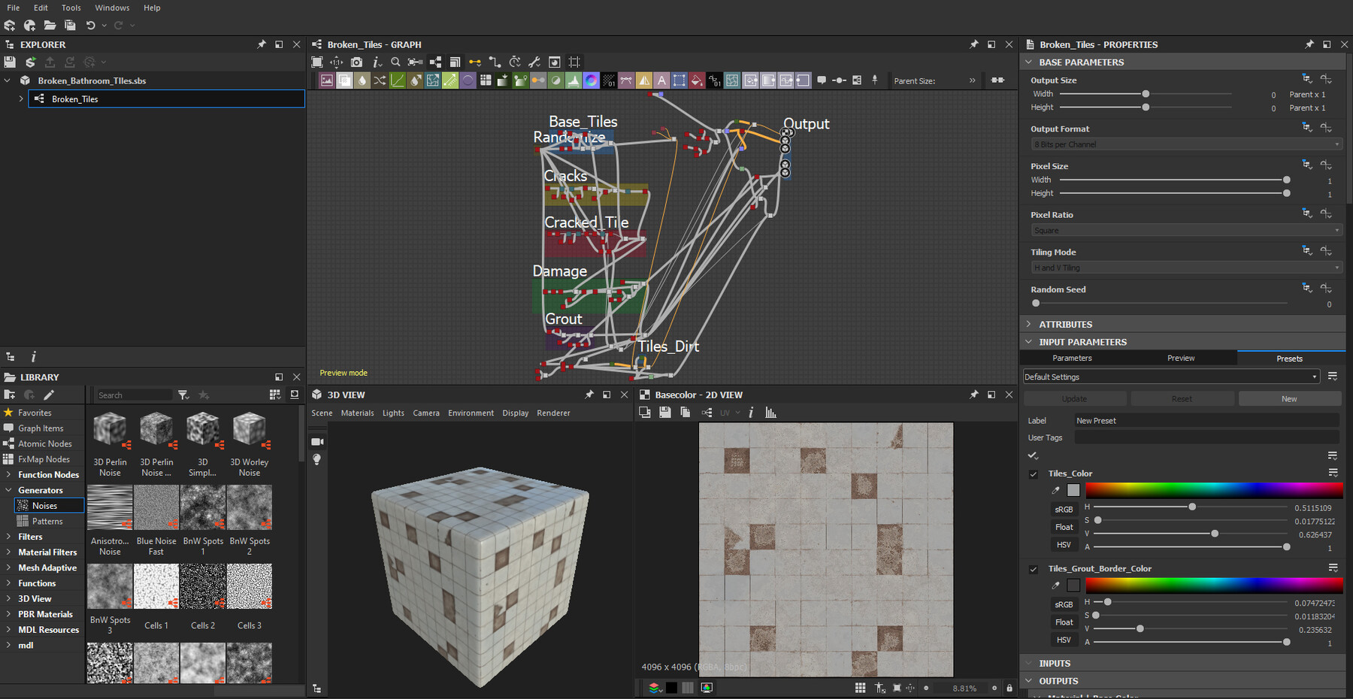Click the Update button in the Presets panel
The height and width of the screenshot is (699, 1353).
1075,398
